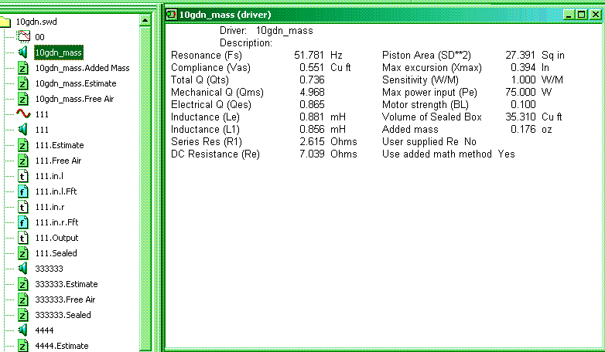The height and width of the screenshot is (352, 605).
Task: Click the Z icon for 111.Sealed
Action: (x=23, y=253)
